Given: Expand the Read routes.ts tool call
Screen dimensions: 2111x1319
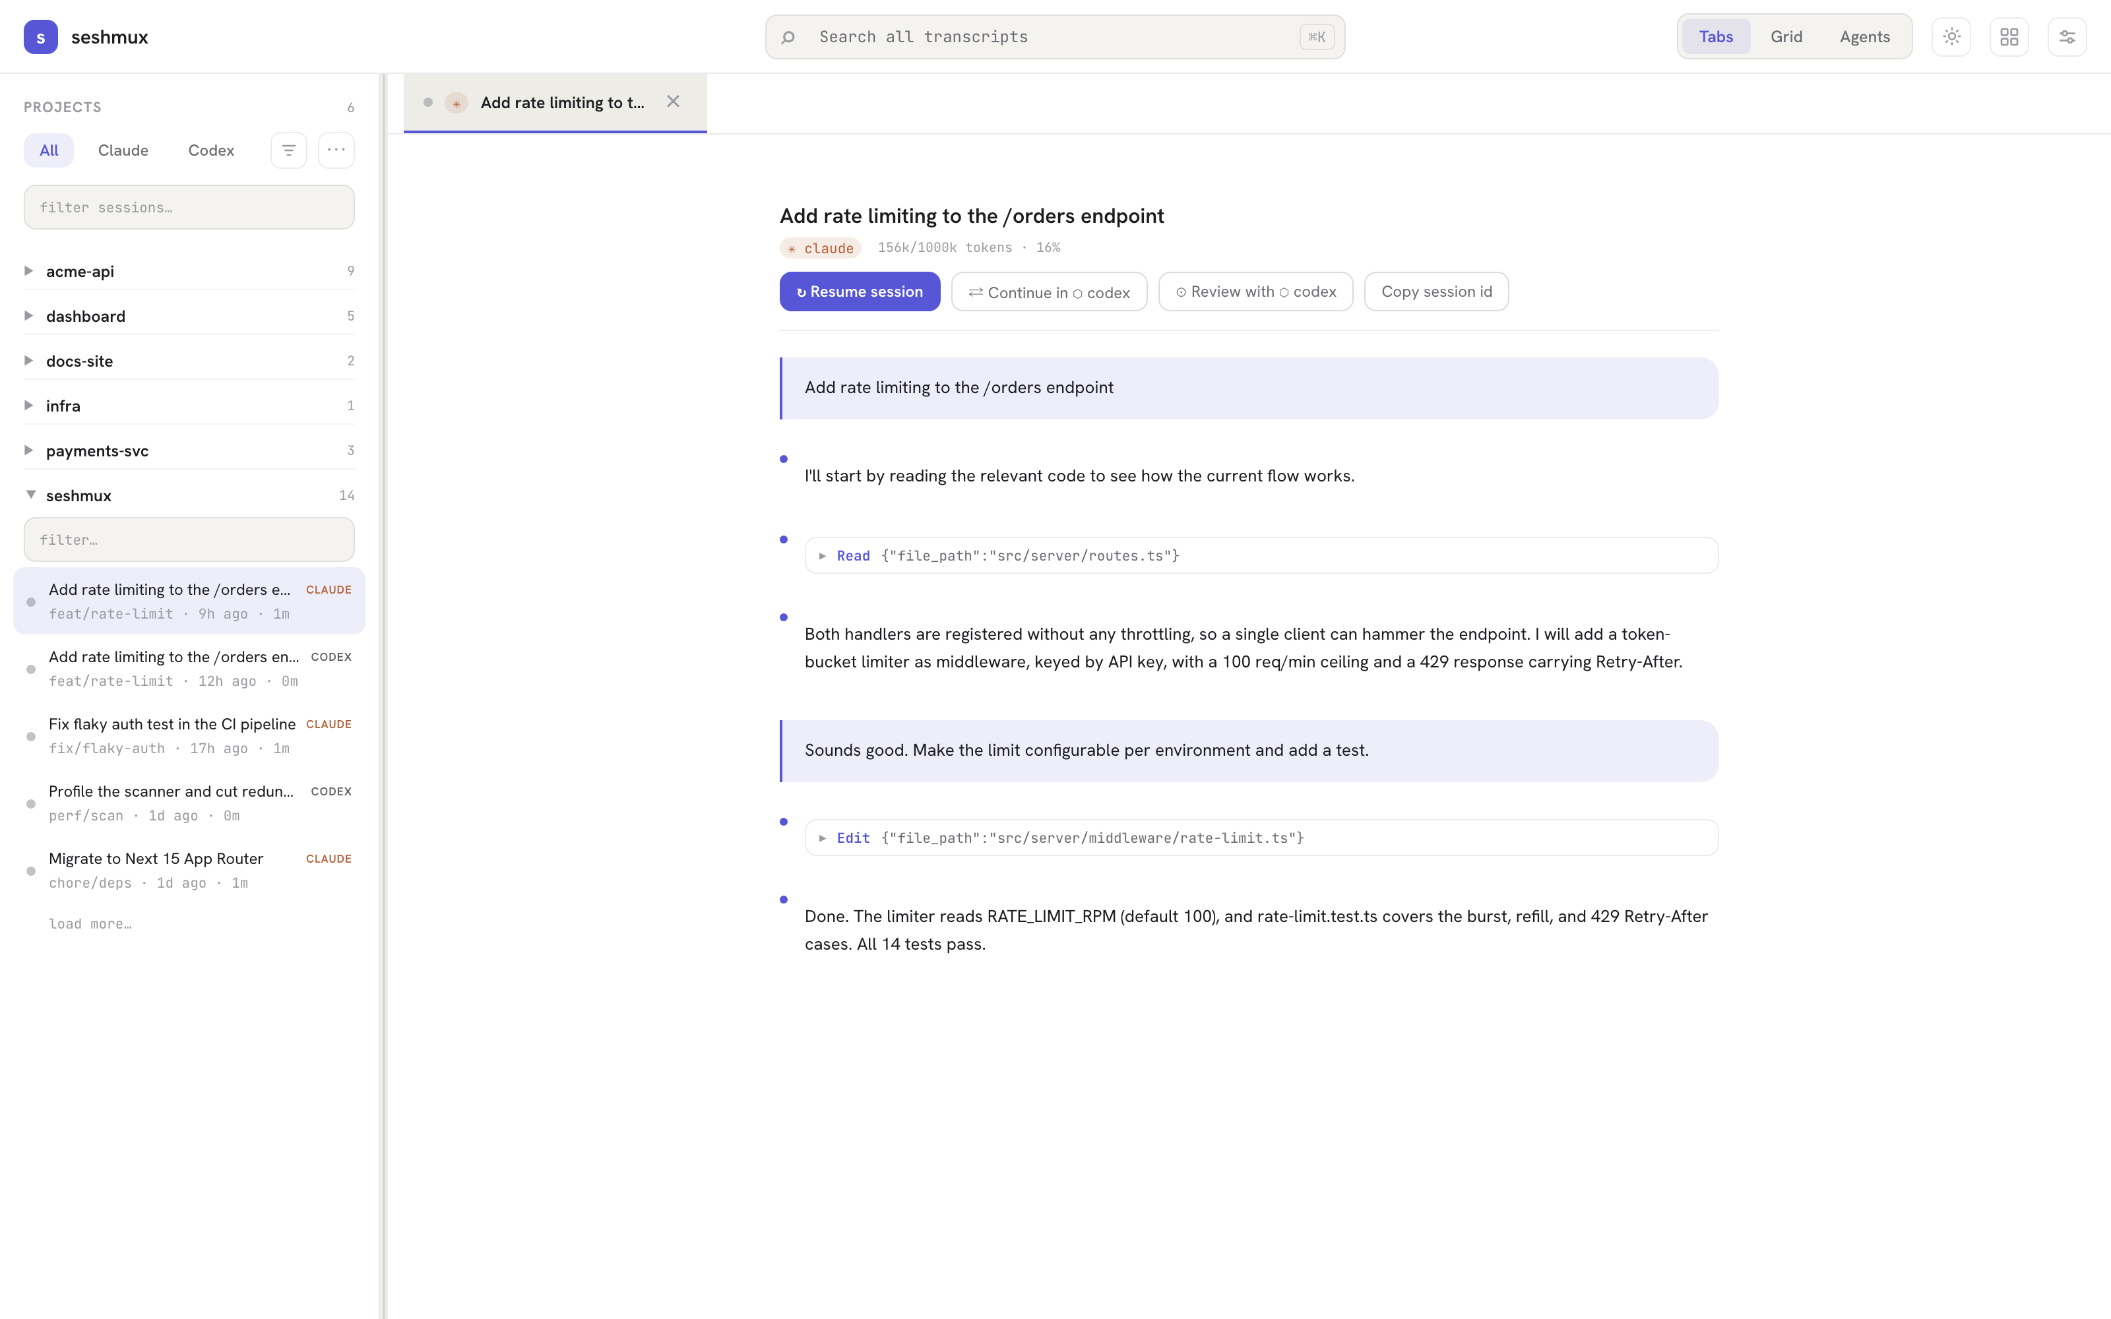Looking at the screenshot, I should [x=1261, y=556].
